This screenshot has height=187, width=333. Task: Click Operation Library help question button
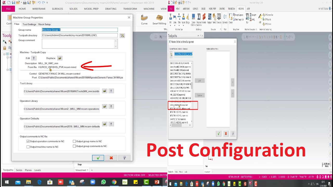[111, 106]
